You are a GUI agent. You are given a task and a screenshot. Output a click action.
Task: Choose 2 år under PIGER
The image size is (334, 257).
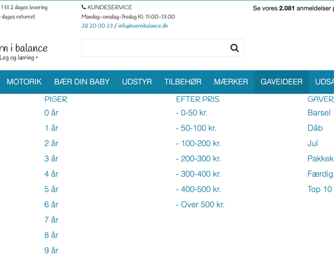(51, 143)
